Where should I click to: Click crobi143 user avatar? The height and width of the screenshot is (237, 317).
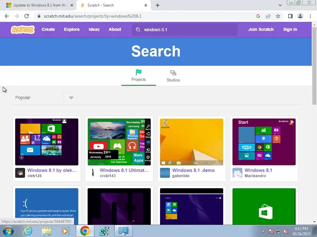click(93, 173)
